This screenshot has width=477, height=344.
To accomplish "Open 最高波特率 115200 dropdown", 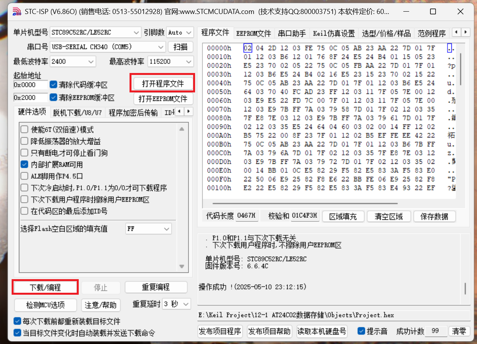I will [170, 61].
